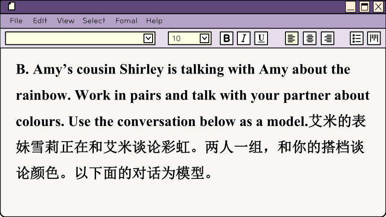The width and height of the screenshot is (386, 217).
Task: Click the columns layout icon
Action: 374,39
